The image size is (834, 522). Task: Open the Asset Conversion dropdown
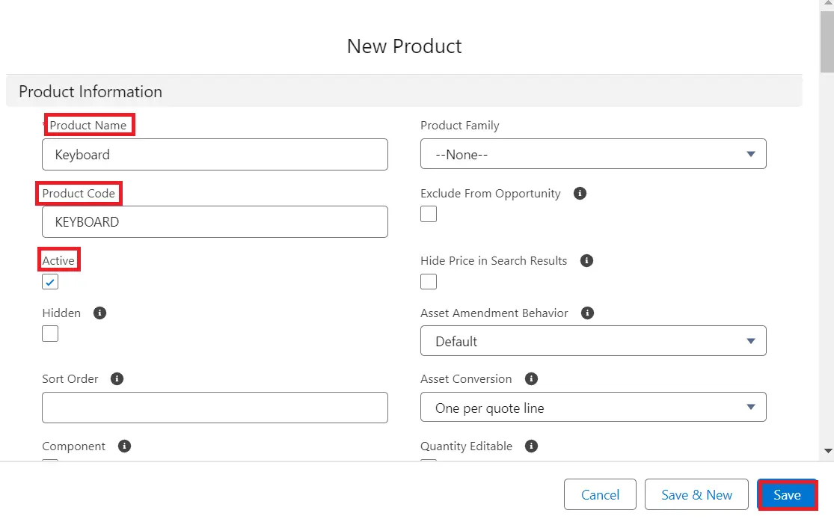593,408
